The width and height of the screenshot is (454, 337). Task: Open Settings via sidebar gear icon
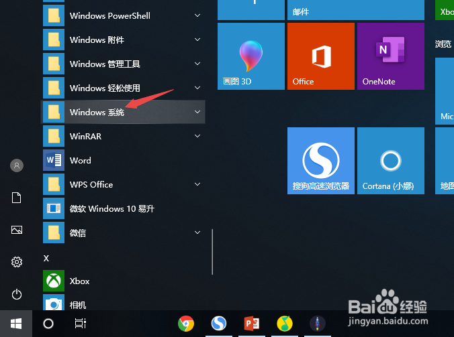(17, 262)
